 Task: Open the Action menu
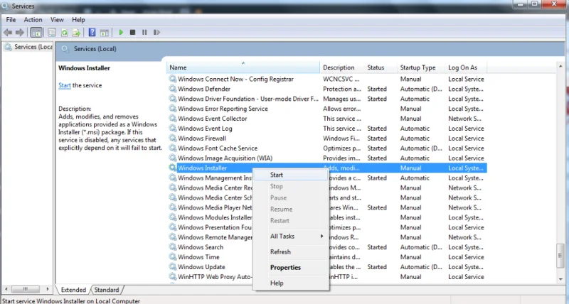tap(33, 20)
